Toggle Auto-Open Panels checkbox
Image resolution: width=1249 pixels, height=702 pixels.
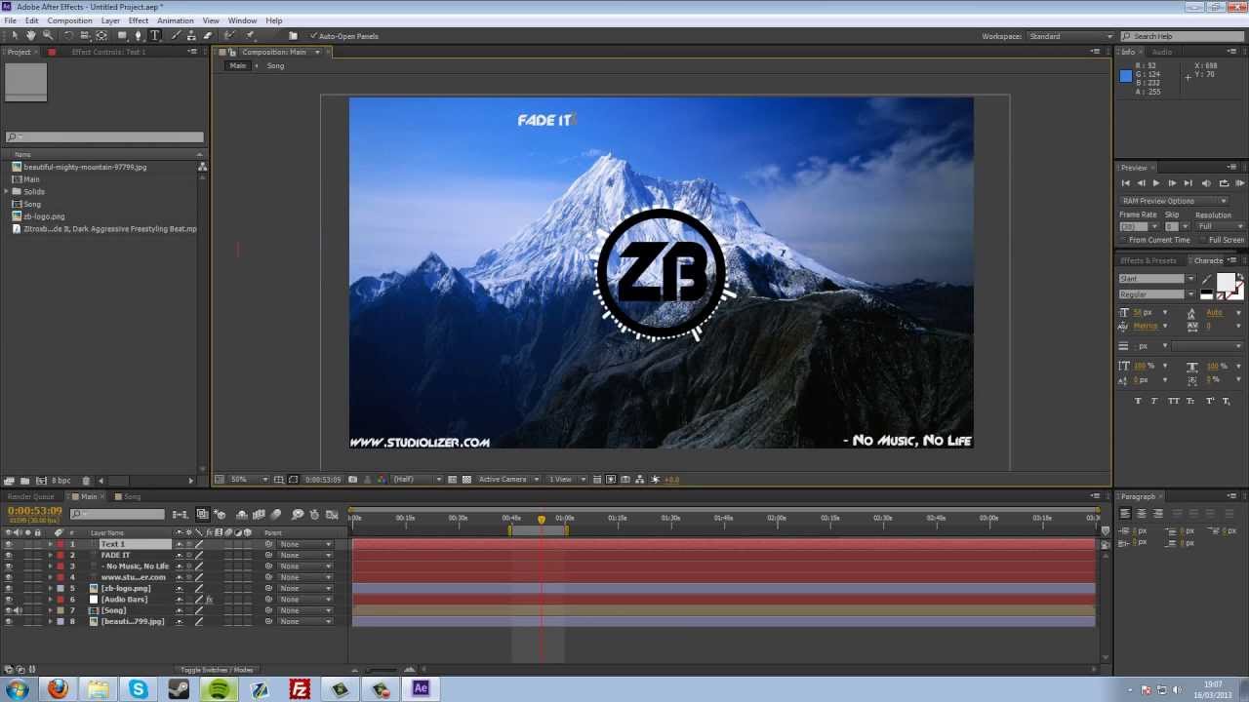click(313, 36)
